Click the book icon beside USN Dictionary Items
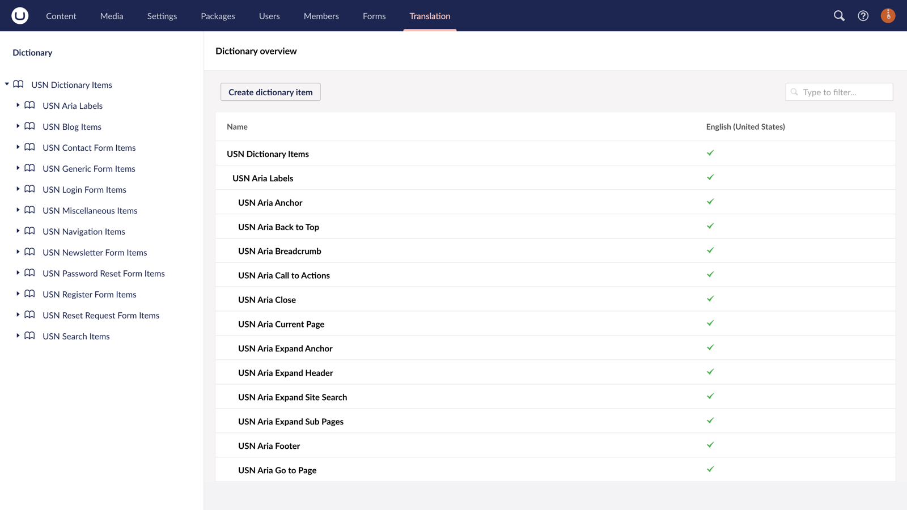The height and width of the screenshot is (510, 907). pyautogui.click(x=19, y=84)
